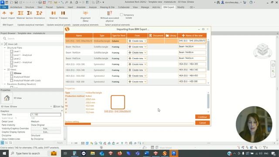
Task: Collapse the Structural Plans tree node
Action: point(5,48)
